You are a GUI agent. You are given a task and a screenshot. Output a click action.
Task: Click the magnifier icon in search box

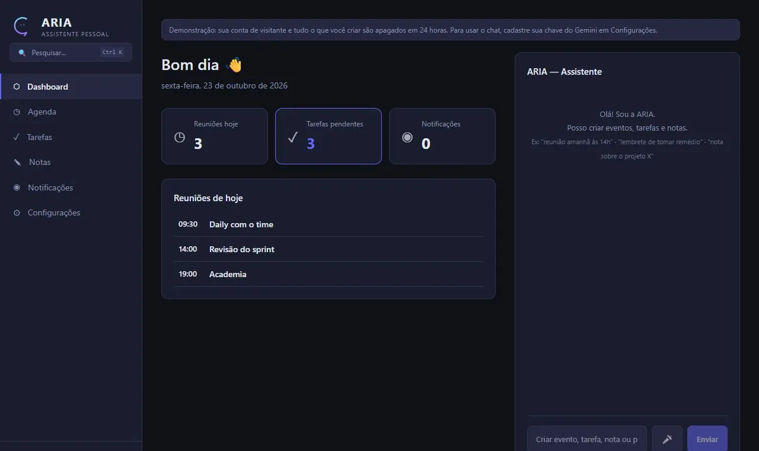point(22,53)
